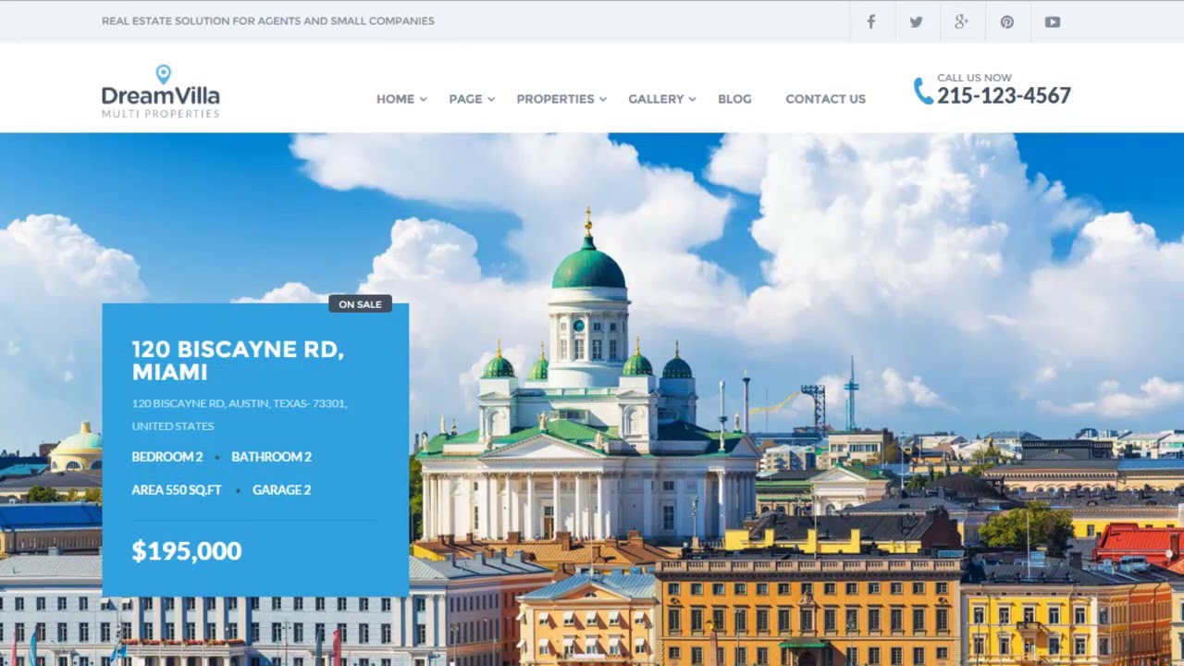This screenshot has width=1184, height=666.
Task: Open the Facebook social icon
Action: [870, 21]
